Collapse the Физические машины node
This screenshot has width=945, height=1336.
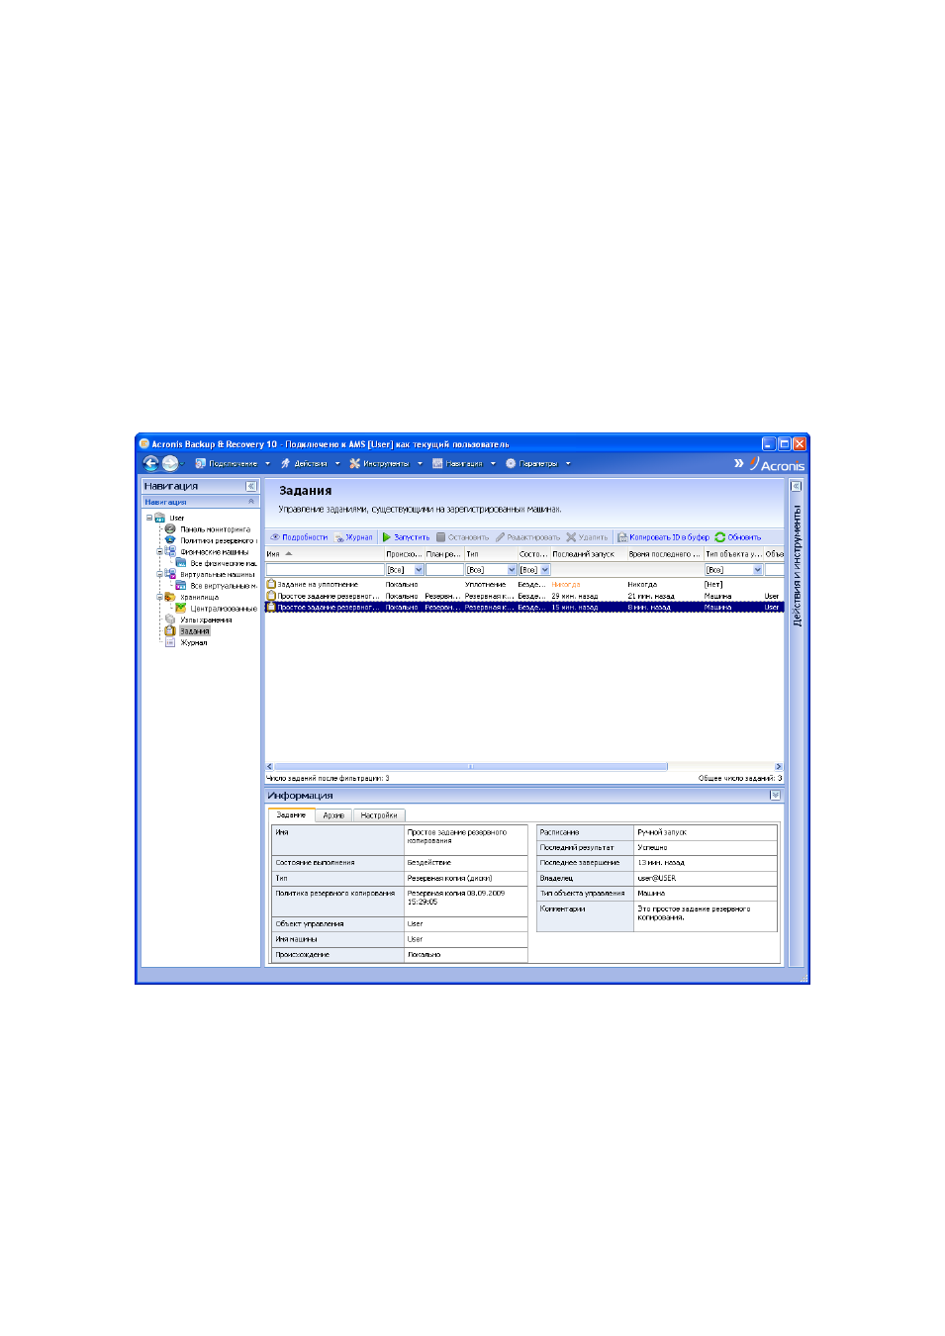click(x=159, y=551)
